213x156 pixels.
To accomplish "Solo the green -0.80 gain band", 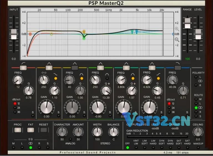I will pos(110,116).
